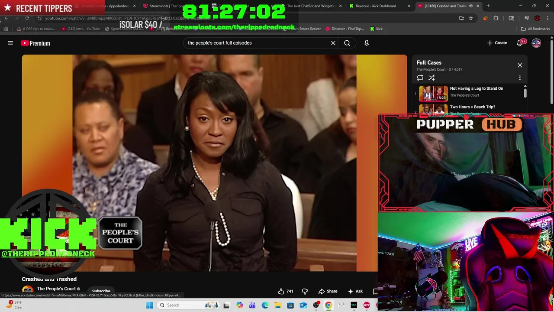Open the YouTube account avatar menu
Viewport: 554px width, 312px height.
tap(536, 43)
